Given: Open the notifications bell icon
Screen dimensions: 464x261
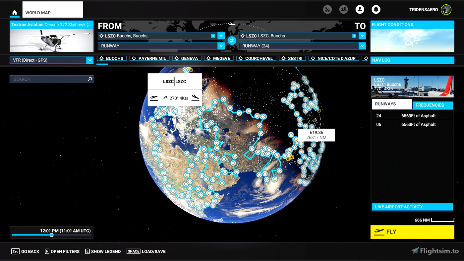Looking at the screenshot, I should pyautogui.click(x=376, y=10).
